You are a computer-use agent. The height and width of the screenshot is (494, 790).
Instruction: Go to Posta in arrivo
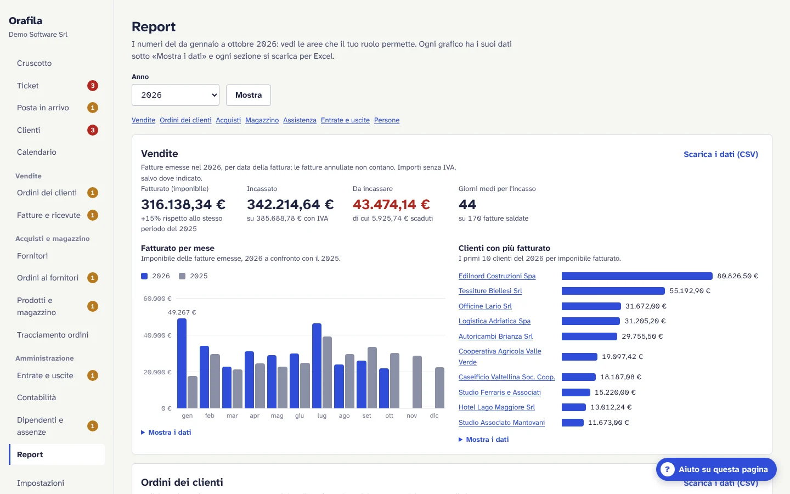tap(57, 108)
